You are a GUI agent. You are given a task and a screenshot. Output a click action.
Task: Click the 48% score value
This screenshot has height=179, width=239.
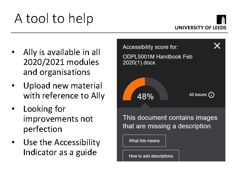tap(145, 96)
